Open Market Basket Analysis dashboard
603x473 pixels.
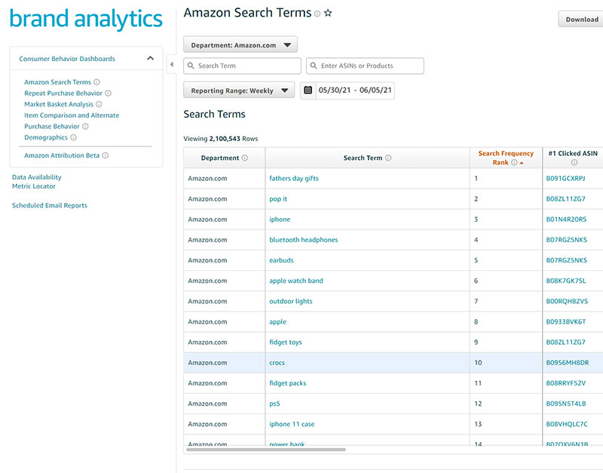(x=59, y=104)
